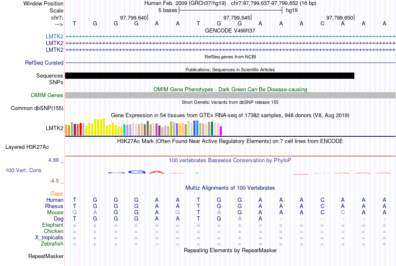Image resolution: width=396 pixels, height=266 pixels.
Task: Click the 4.88 upper conservation scale value
Action: 53,160
